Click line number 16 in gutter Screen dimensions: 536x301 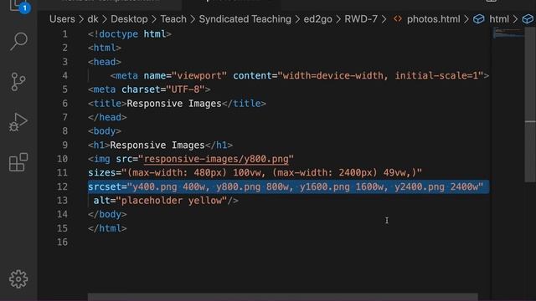tap(62, 242)
